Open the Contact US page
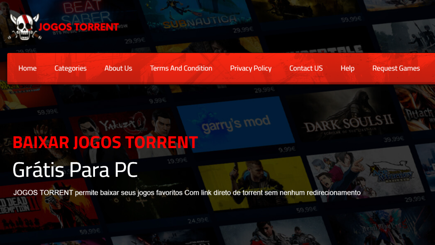 point(306,68)
